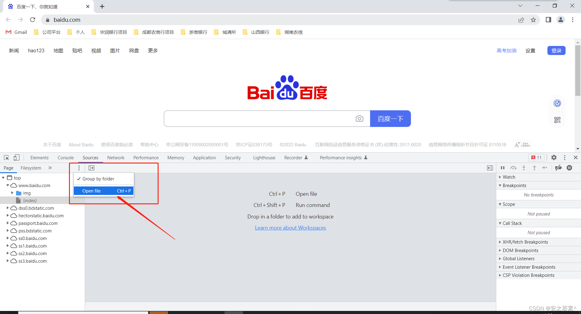Click the pause script execution button
This screenshot has width=581, height=314.
click(x=503, y=168)
